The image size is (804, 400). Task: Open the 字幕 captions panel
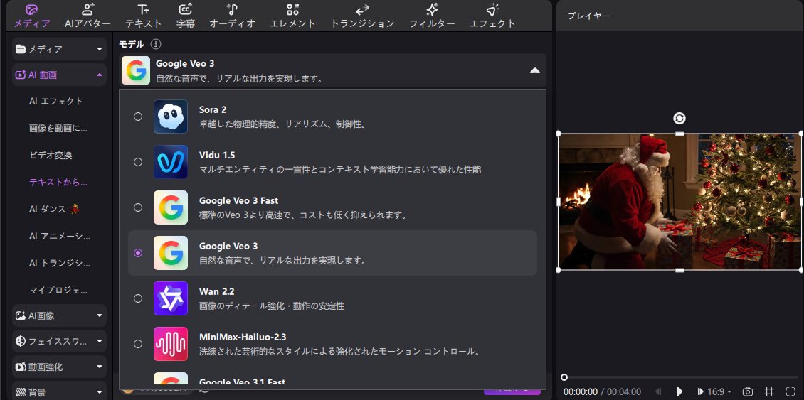pos(186,10)
